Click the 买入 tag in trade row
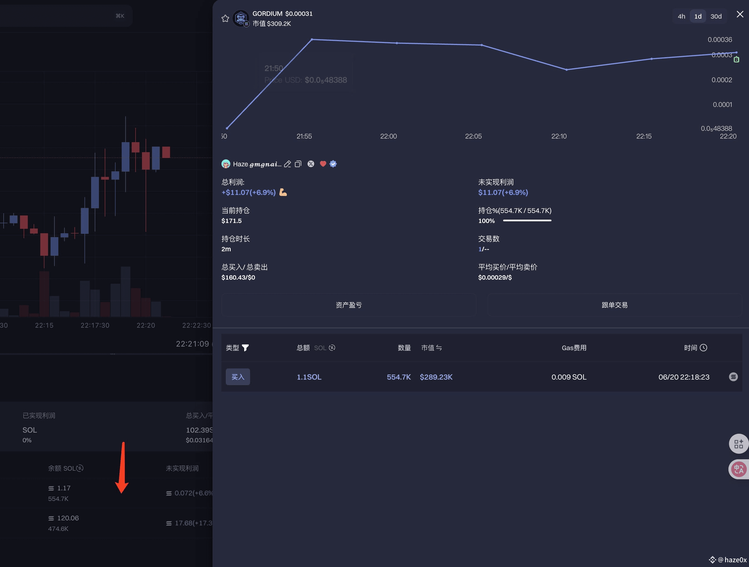The height and width of the screenshot is (567, 749). tap(238, 377)
